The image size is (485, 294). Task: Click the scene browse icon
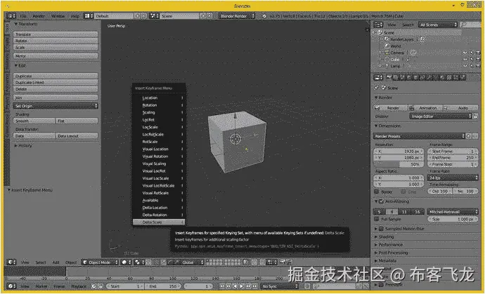click(x=154, y=15)
